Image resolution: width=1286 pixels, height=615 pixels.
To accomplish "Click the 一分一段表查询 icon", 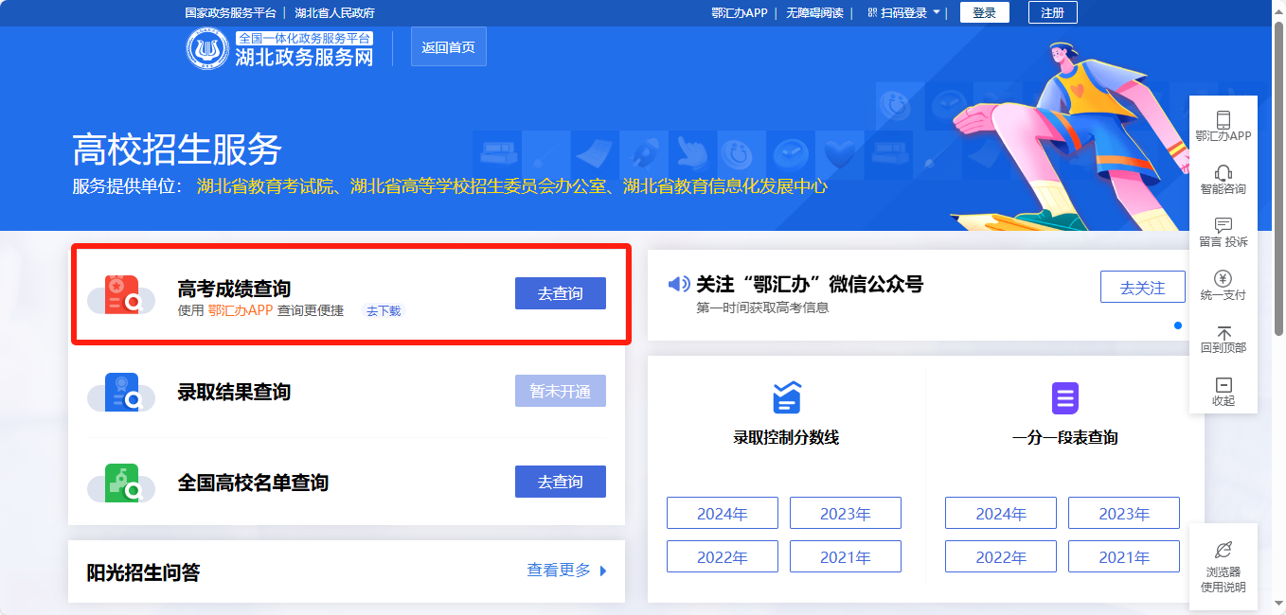I will (x=1064, y=398).
